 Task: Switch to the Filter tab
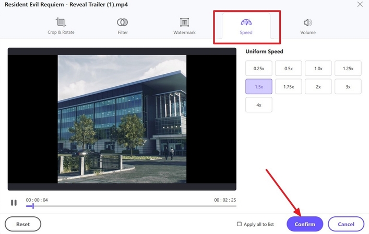click(123, 27)
